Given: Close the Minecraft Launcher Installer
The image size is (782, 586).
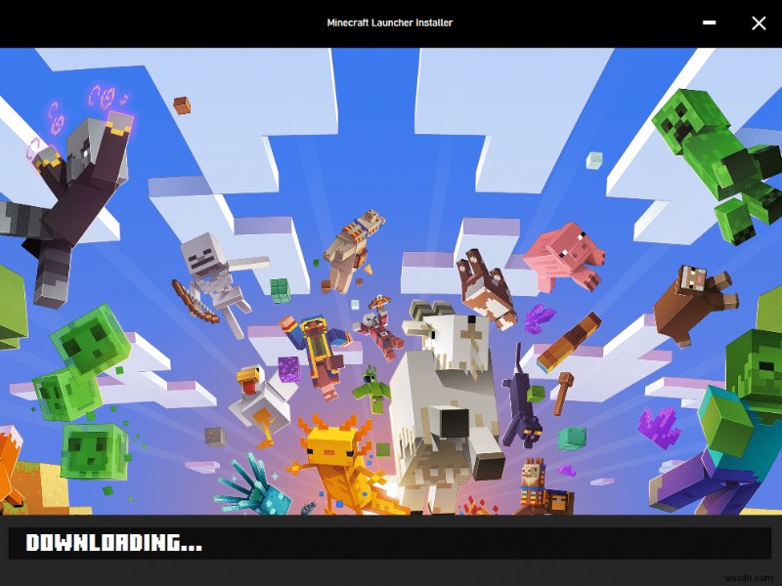Looking at the screenshot, I should (x=760, y=22).
